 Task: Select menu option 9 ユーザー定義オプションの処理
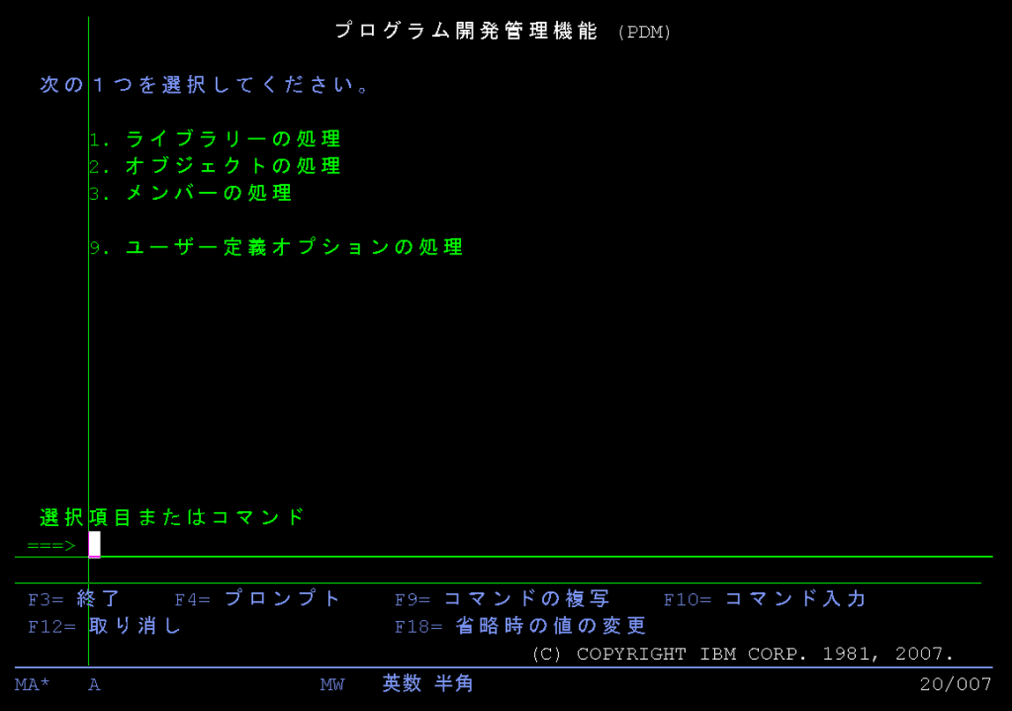coord(276,247)
